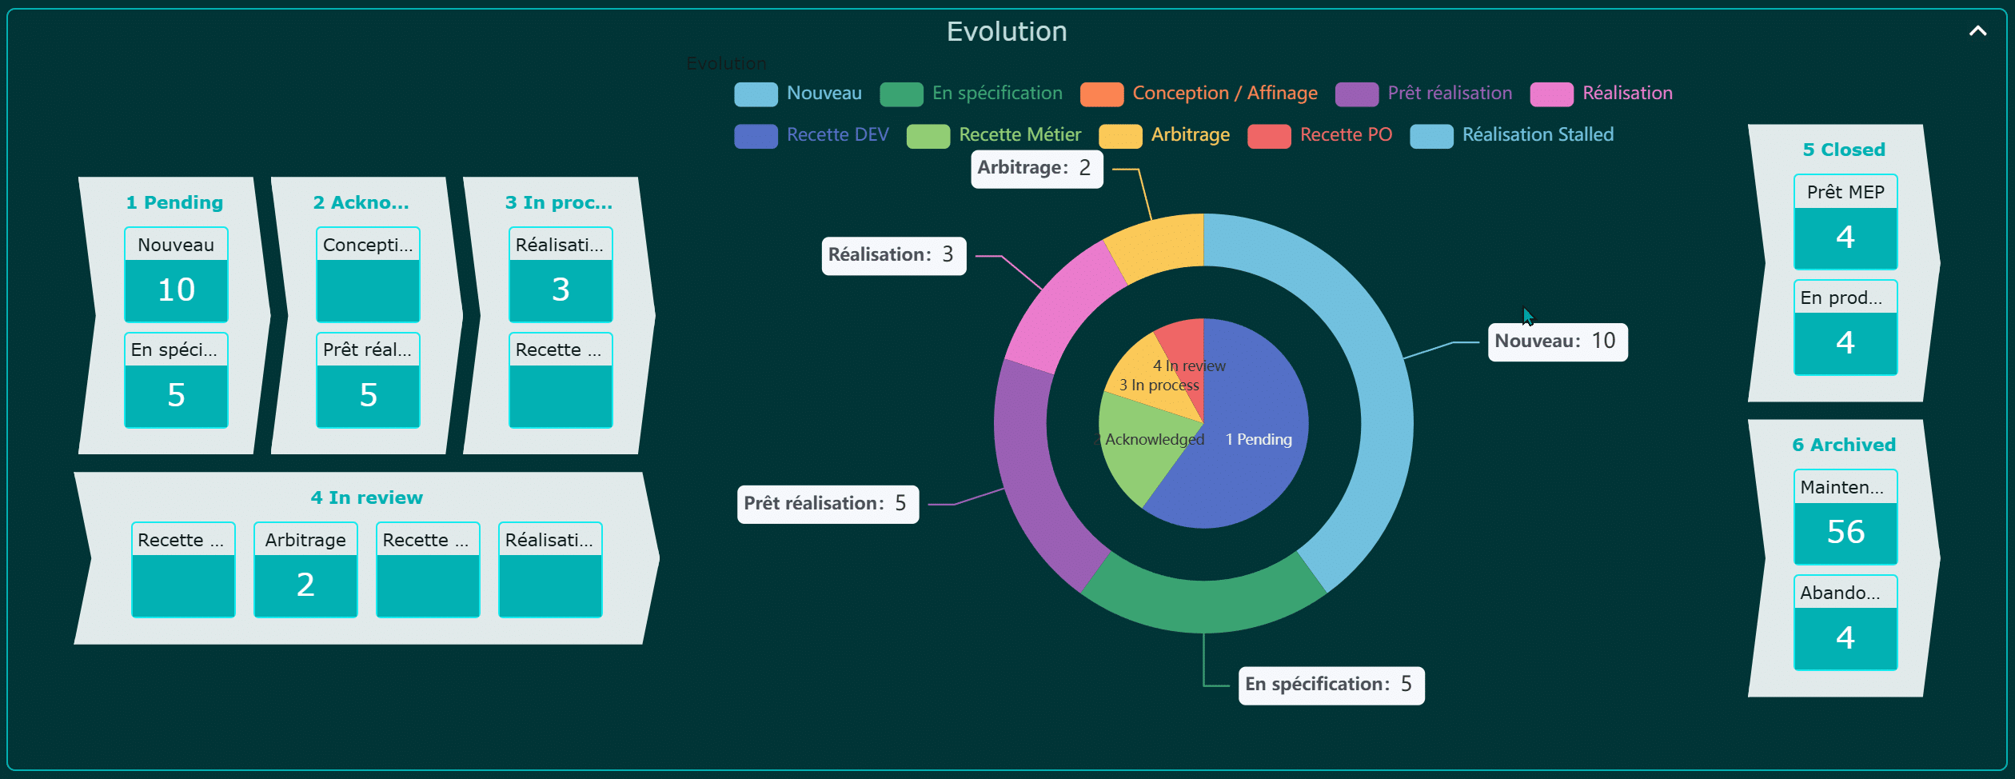Click the green En spécification donut segment
Image resolution: width=2015 pixels, height=779 pixels.
(1203, 605)
